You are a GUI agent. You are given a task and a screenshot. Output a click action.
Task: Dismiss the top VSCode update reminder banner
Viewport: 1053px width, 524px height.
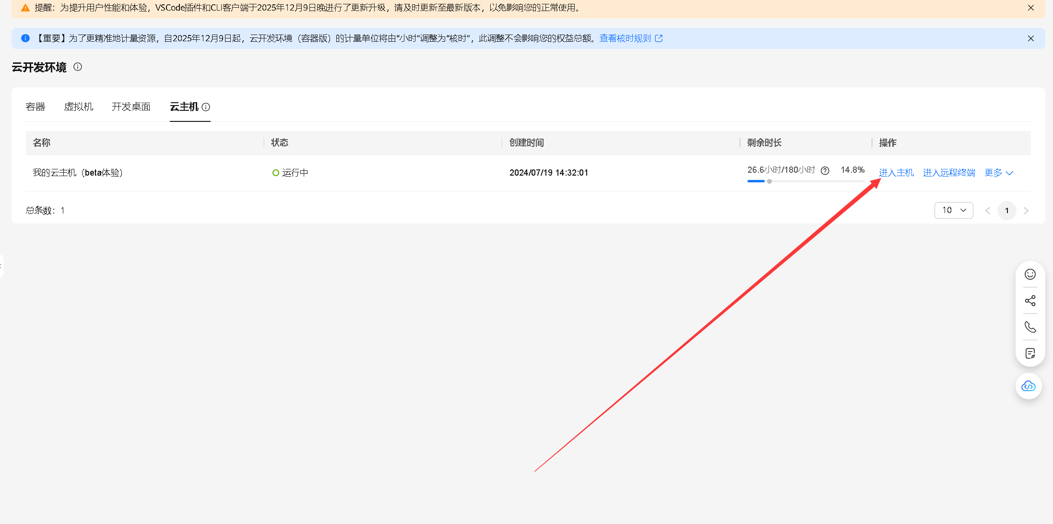click(1030, 8)
